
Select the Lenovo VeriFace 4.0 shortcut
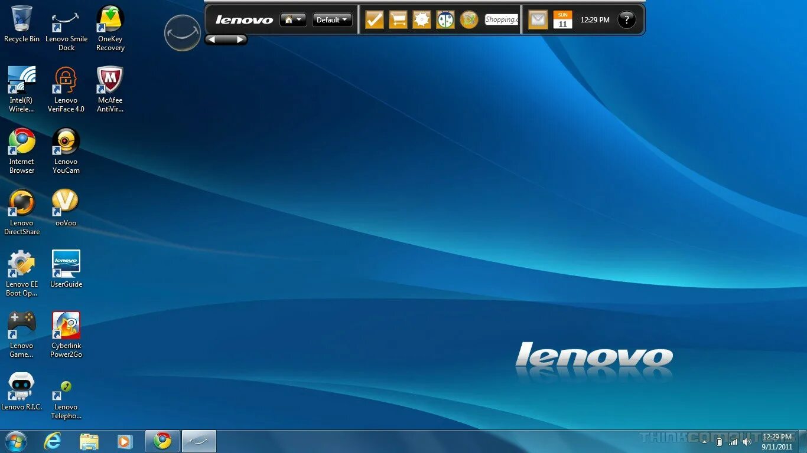(x=66, y=89)
